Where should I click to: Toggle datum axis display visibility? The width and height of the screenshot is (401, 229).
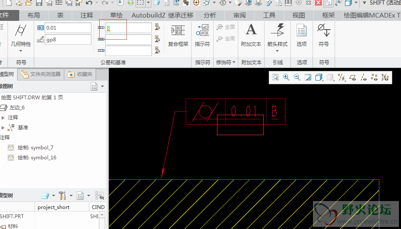tap(363, 77)
